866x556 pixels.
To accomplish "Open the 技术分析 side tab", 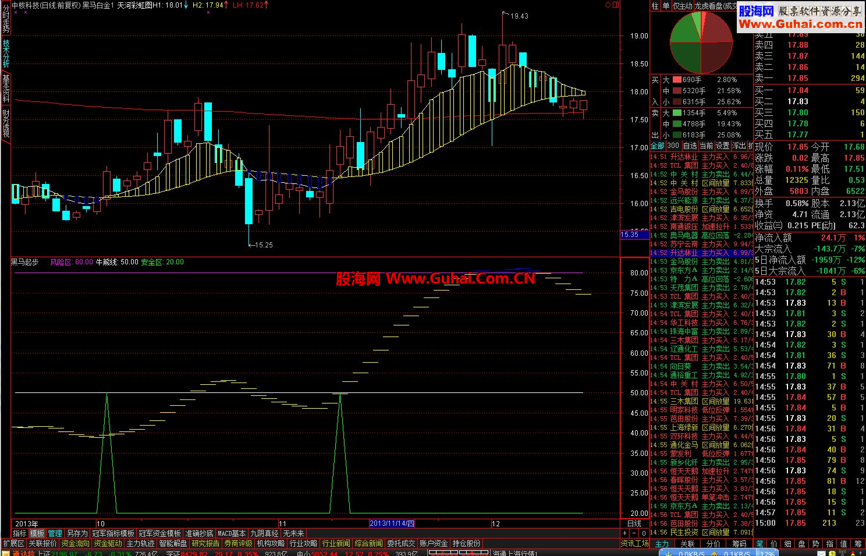I will pyautogui.click(x=6, y=53).
